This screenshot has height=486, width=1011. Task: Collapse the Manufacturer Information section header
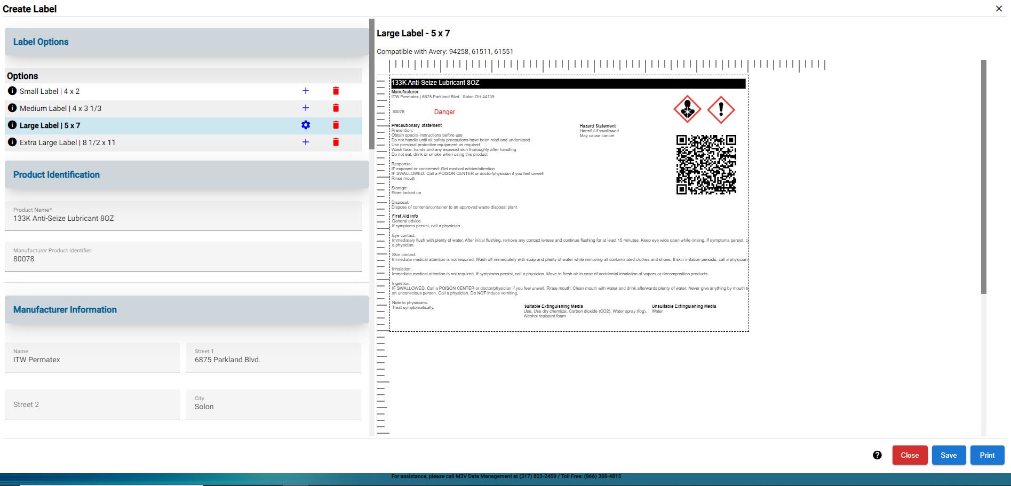(x=187, y=309)
